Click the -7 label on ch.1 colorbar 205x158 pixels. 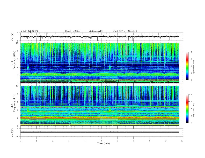[191, 80]
